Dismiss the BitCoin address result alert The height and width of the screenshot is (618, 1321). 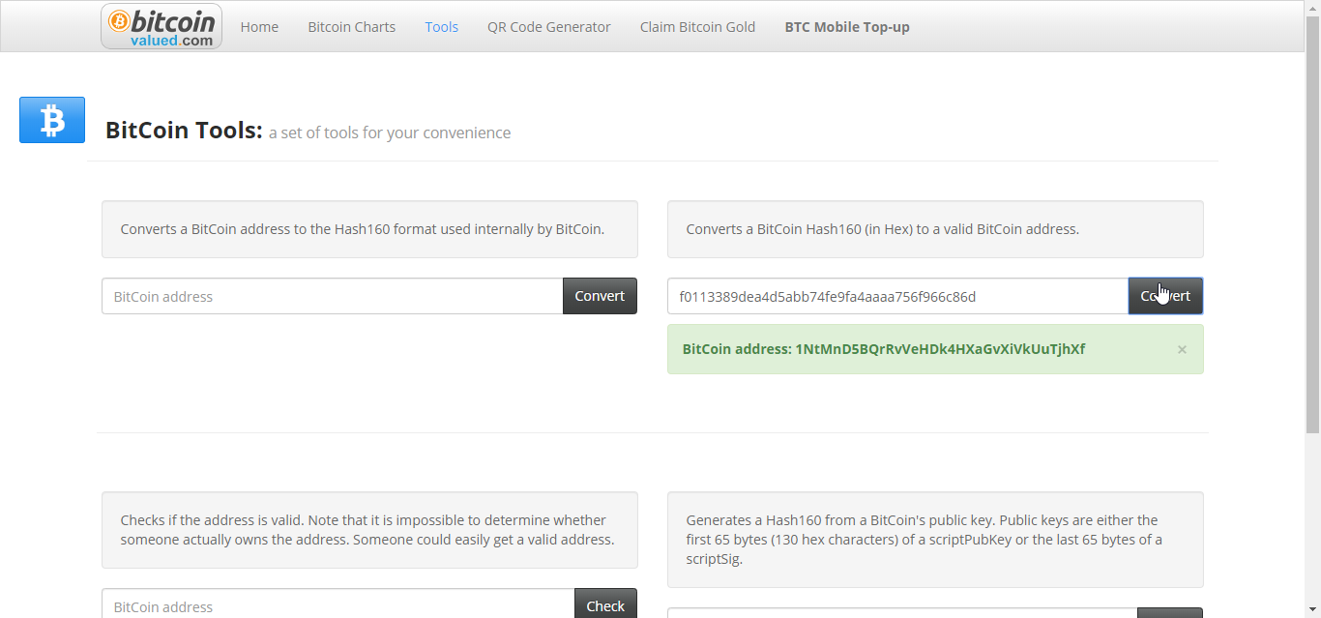1182,349
